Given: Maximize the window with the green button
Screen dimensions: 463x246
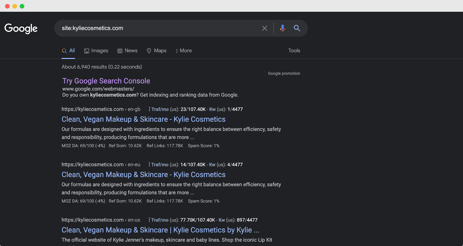Looking at the screenshot, I should (22, 6).
